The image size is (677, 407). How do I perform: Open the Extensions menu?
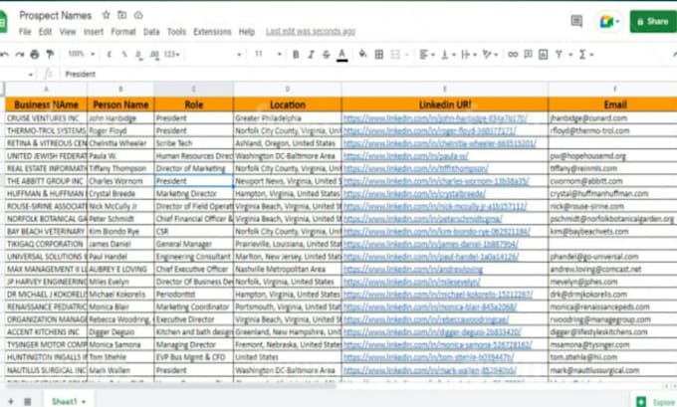(212, 32)
